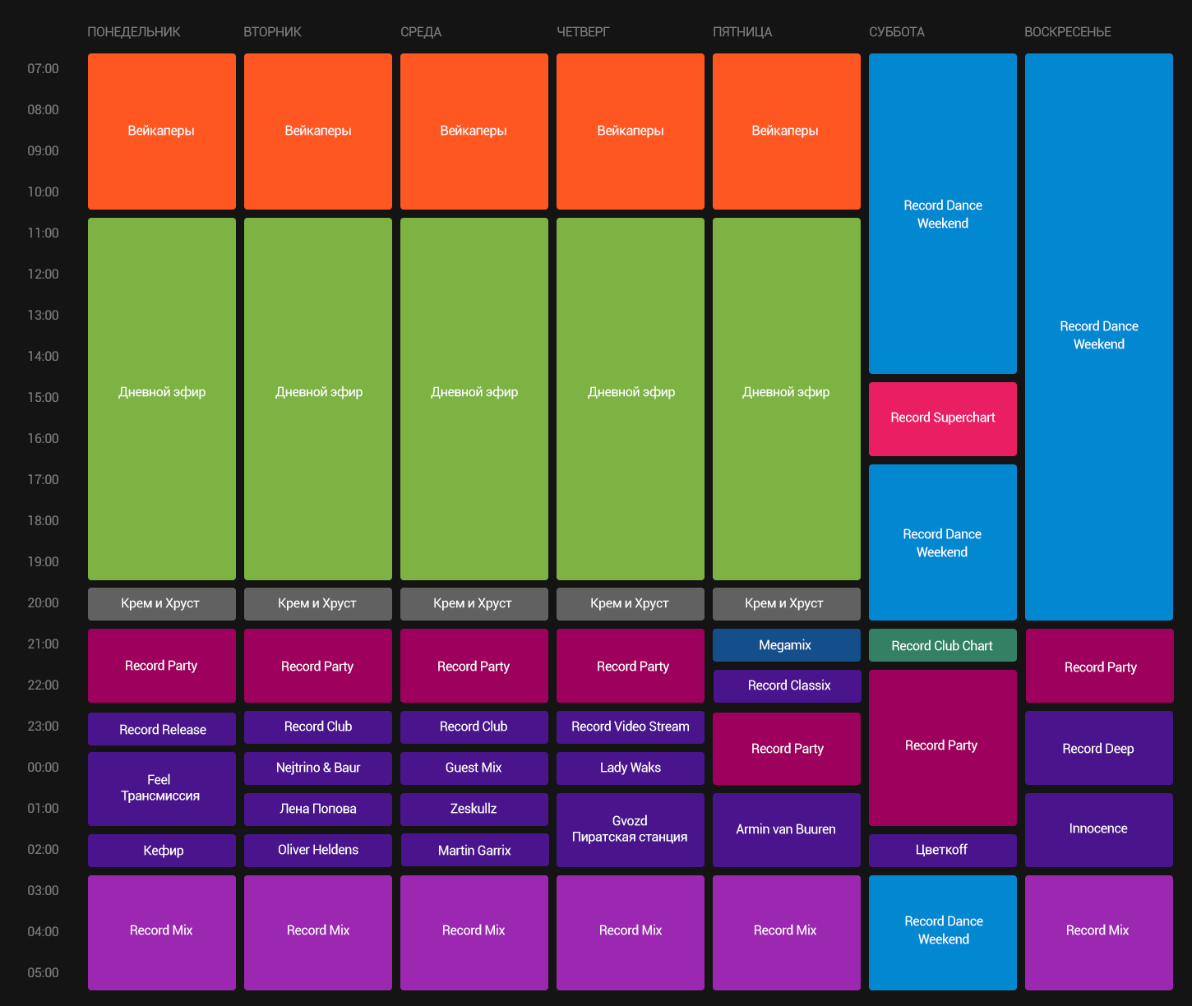Select Tuesday's Record Party block
The width and height of the screenshot is (1192, 1006).
point(318,666)
